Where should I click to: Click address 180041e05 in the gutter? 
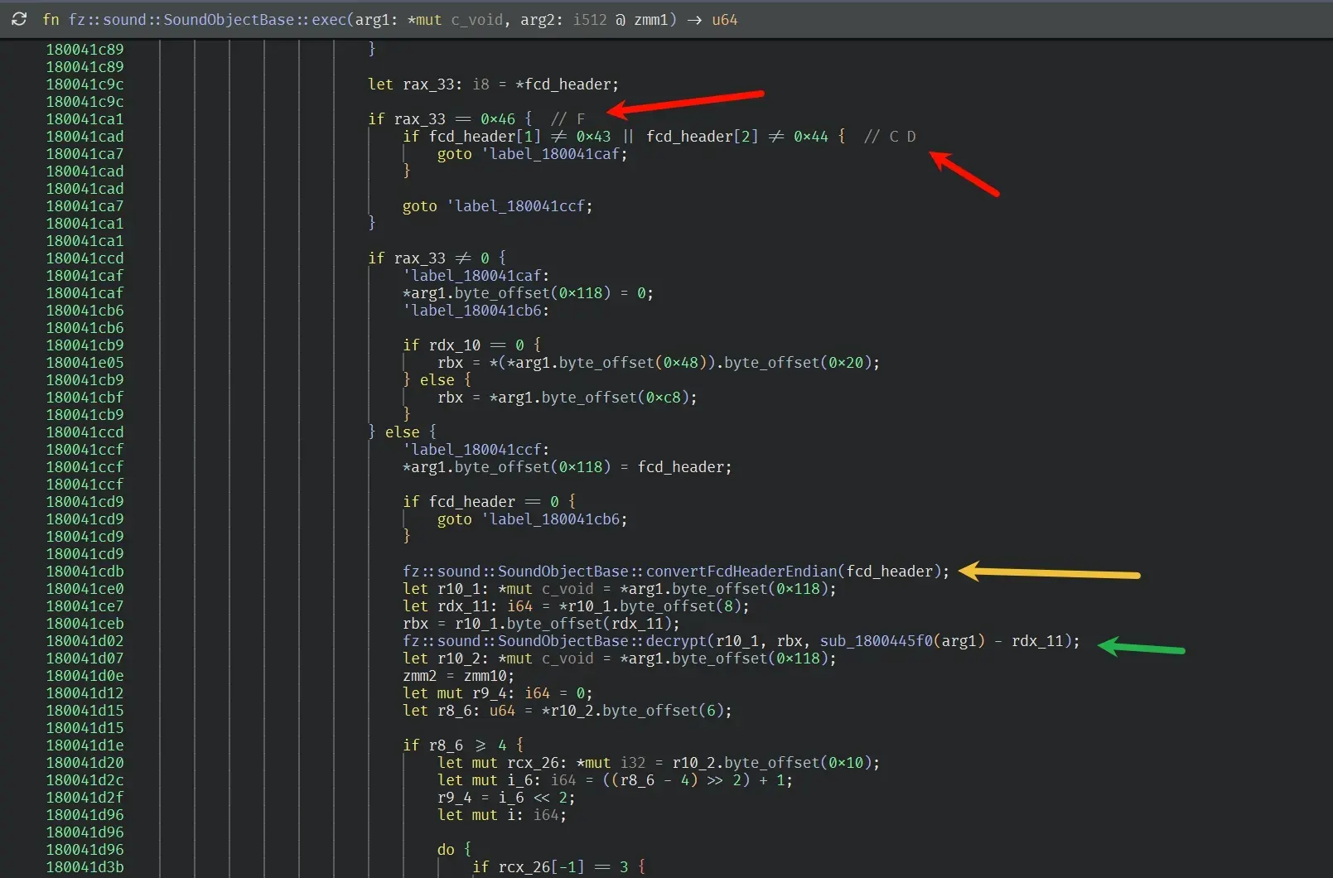coord(85,363)
